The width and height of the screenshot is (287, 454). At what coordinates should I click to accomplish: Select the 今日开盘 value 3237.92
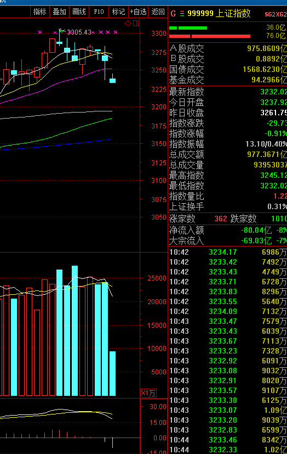pyautogui.click(x=273, y=103)
